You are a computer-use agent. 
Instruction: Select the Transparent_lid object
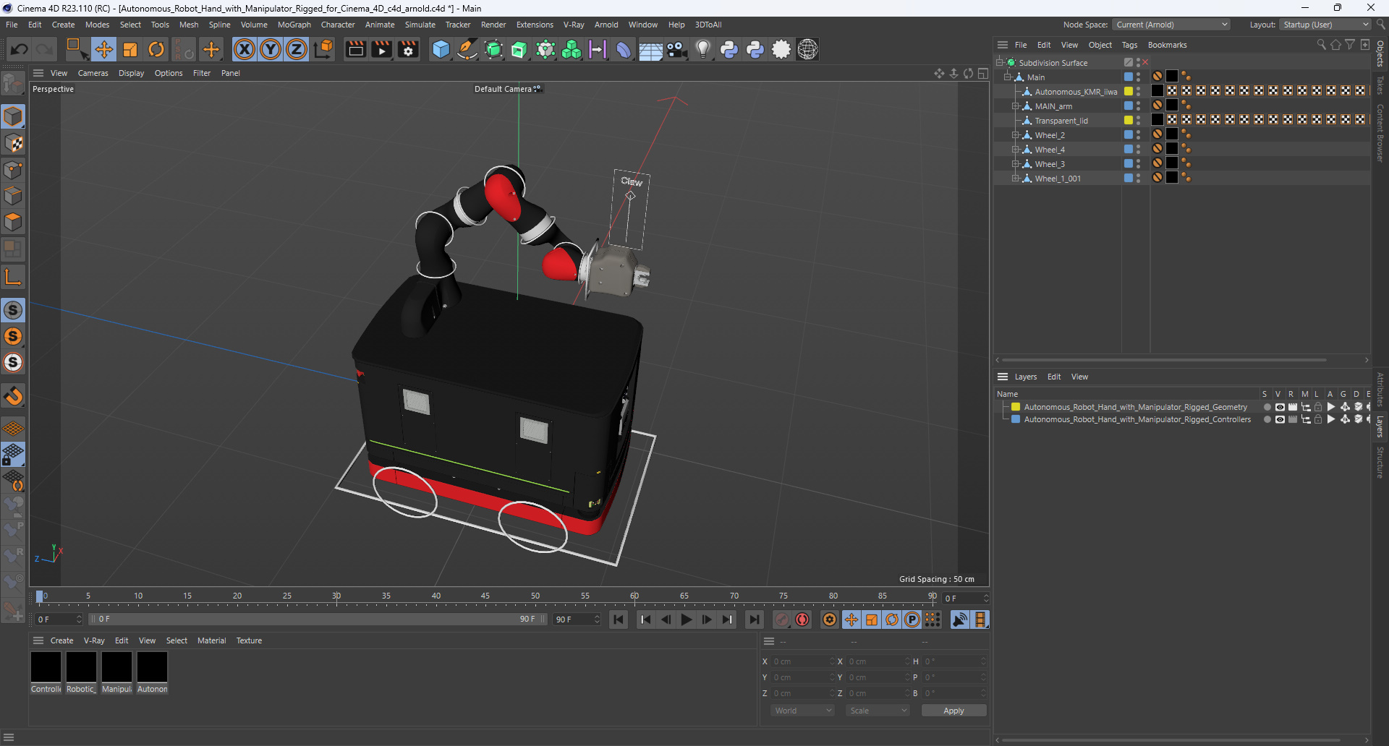coord(1061,121)
